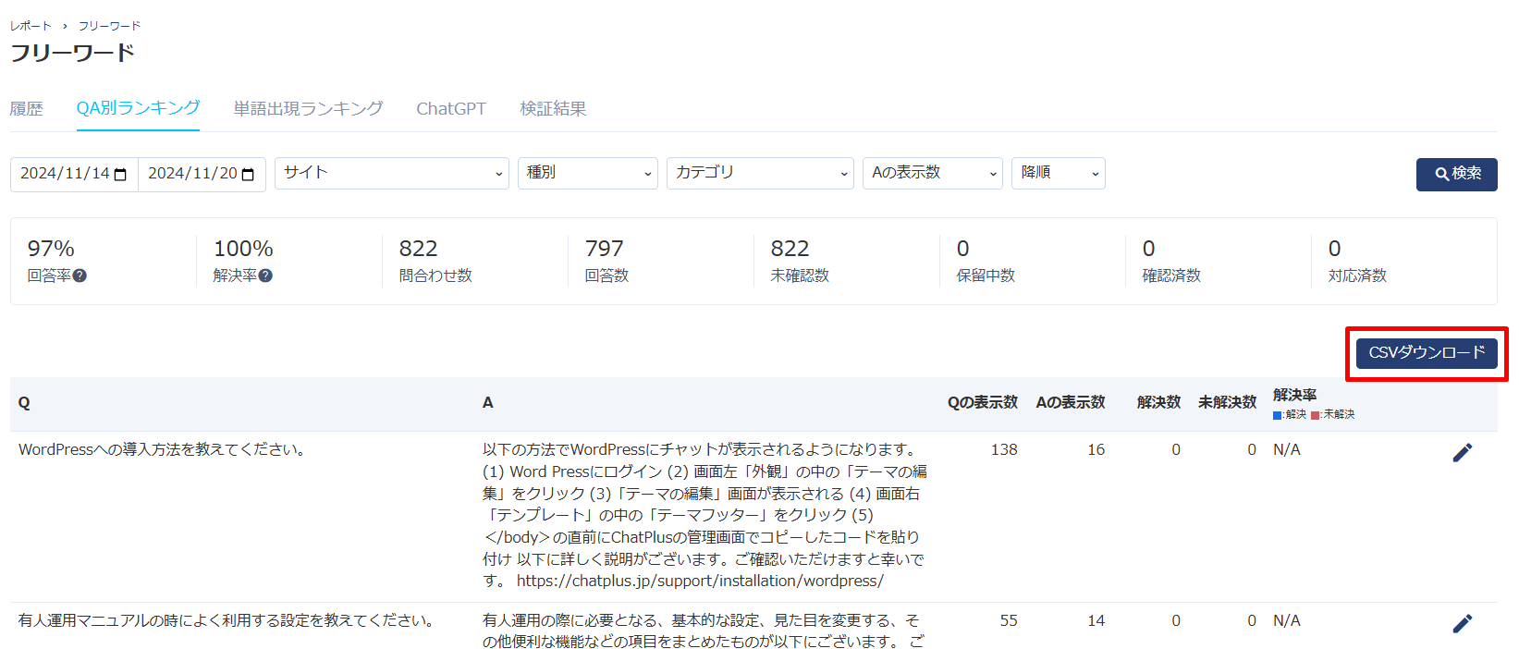The image size is (1519, 649).
Task: Click the 2024/11/14 start date field
Action: click(x=64, y=174)
